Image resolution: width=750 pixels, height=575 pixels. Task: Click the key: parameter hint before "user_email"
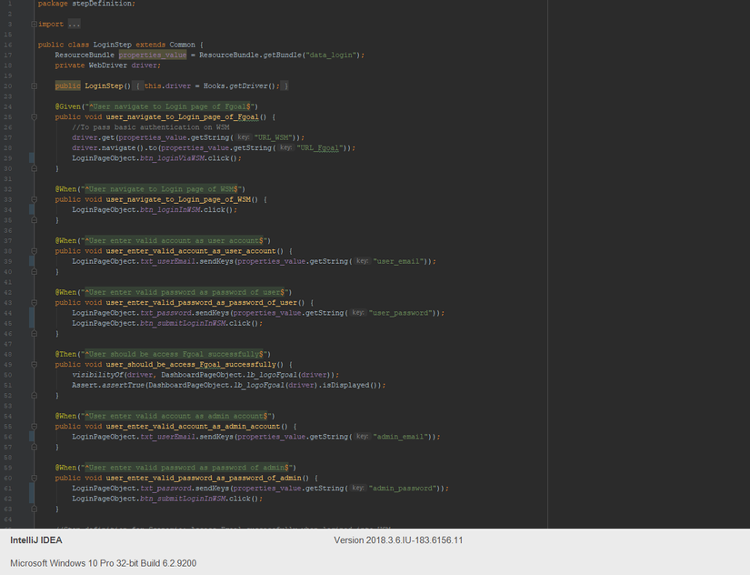[x=363, y=261]
